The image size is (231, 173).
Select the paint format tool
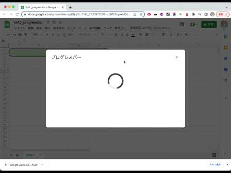pyautogui.click(x=26, y=35)
